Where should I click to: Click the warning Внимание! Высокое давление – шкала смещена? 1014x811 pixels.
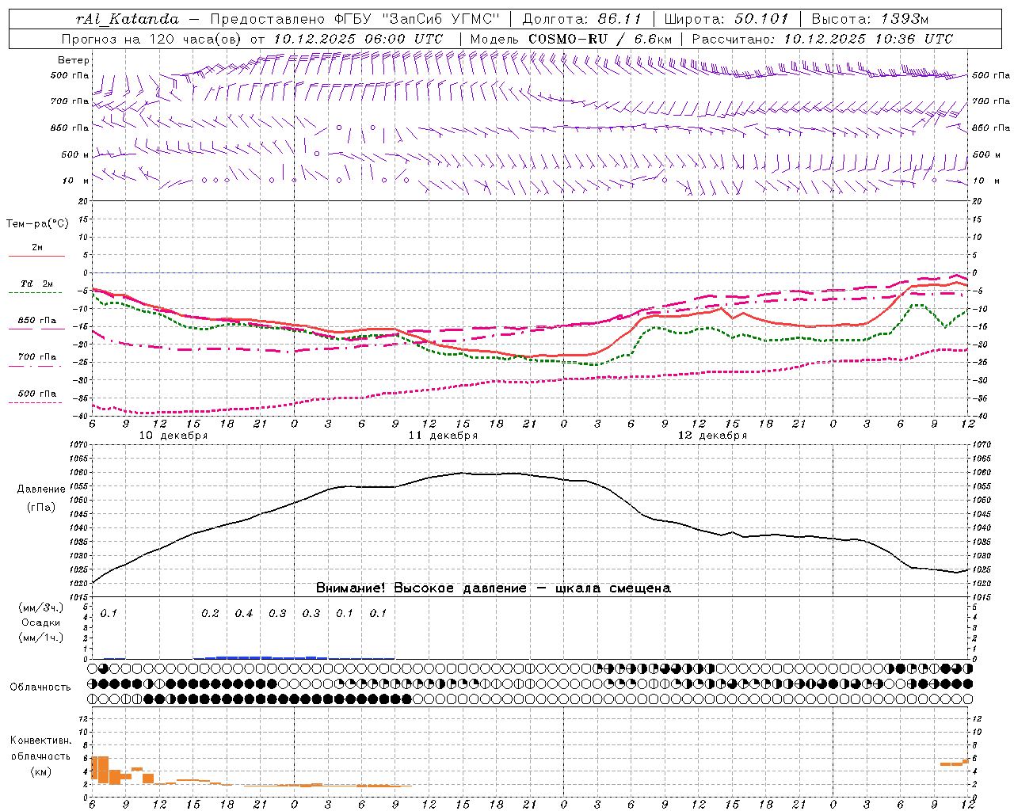(x=493, y=588)
